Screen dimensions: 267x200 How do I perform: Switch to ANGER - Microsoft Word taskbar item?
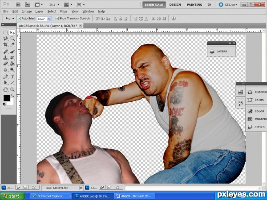coord(134,196)
